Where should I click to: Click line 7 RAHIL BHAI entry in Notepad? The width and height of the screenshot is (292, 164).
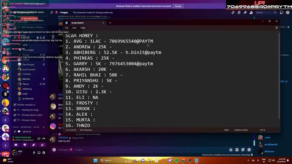(x=94, y=75)
